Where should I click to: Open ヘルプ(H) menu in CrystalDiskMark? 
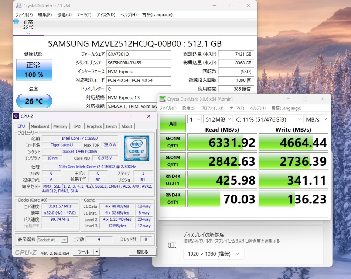[x=258, y=108]
